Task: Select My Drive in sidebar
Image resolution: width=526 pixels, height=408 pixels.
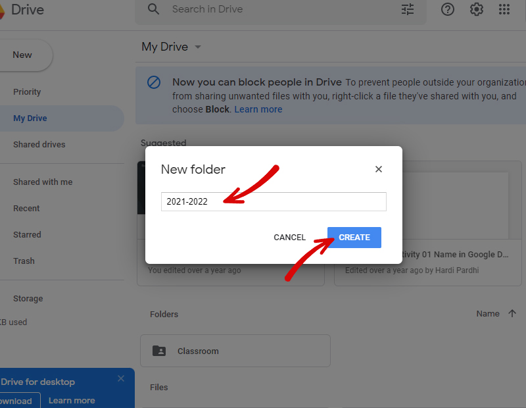Action: pyautogui.click(x=62, y=118)
